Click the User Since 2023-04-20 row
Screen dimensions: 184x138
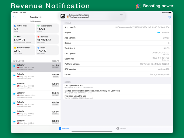click(117, 59)
